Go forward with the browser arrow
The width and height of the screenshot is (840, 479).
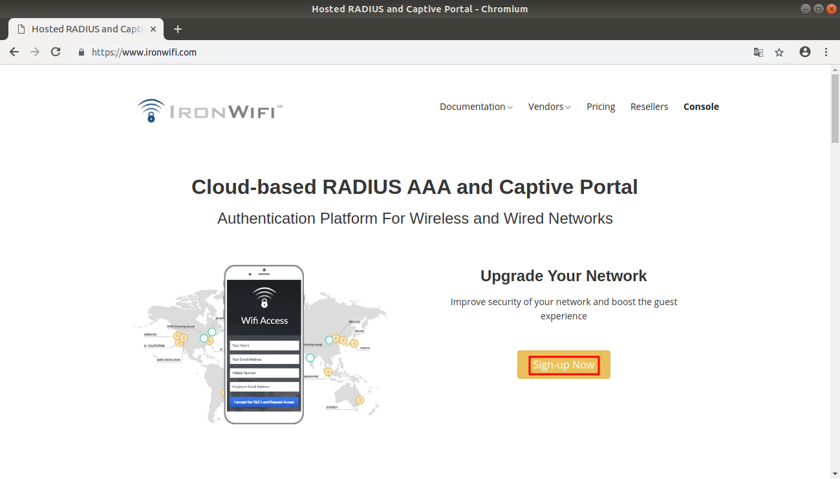[x=35, y=52]
